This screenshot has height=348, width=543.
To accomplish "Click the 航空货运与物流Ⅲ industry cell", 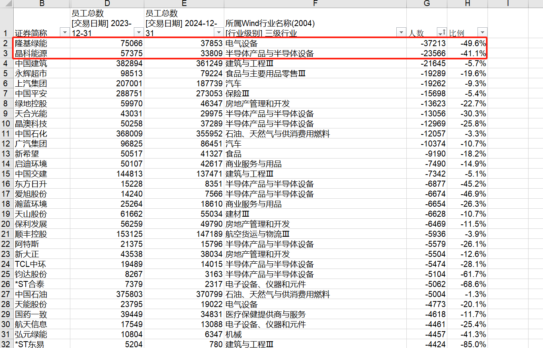I will [x=316, y=234].
